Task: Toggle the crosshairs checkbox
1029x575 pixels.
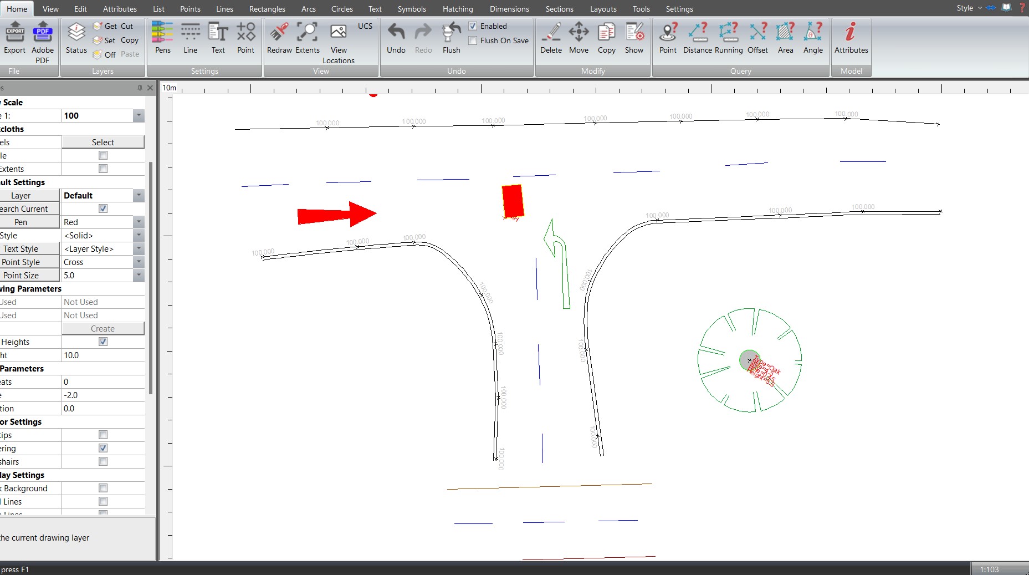Action: (103, 461)
